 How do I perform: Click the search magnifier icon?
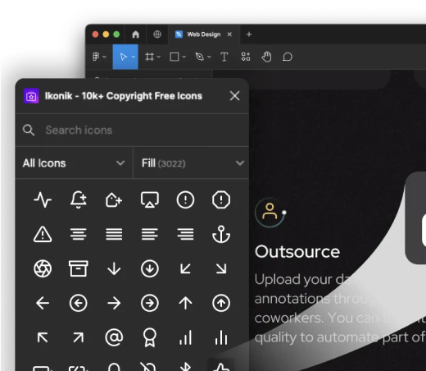[x=29, y=131]
